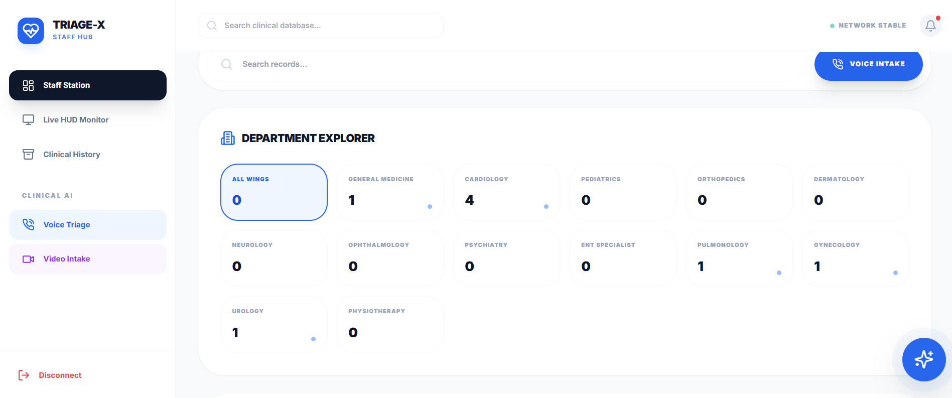The width and height of the screenshot is (952, 398).
Task: Click the search records magnifier icon
Action: (x=227, y=64)
